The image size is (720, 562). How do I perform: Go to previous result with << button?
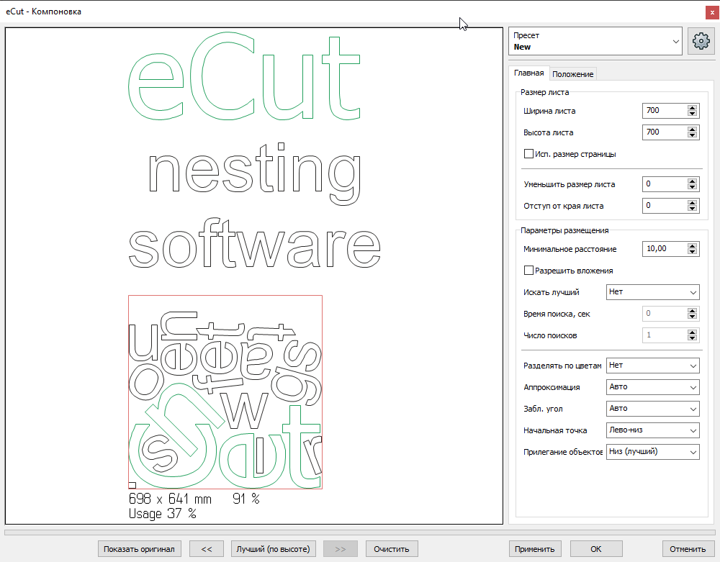pos(207,549)
